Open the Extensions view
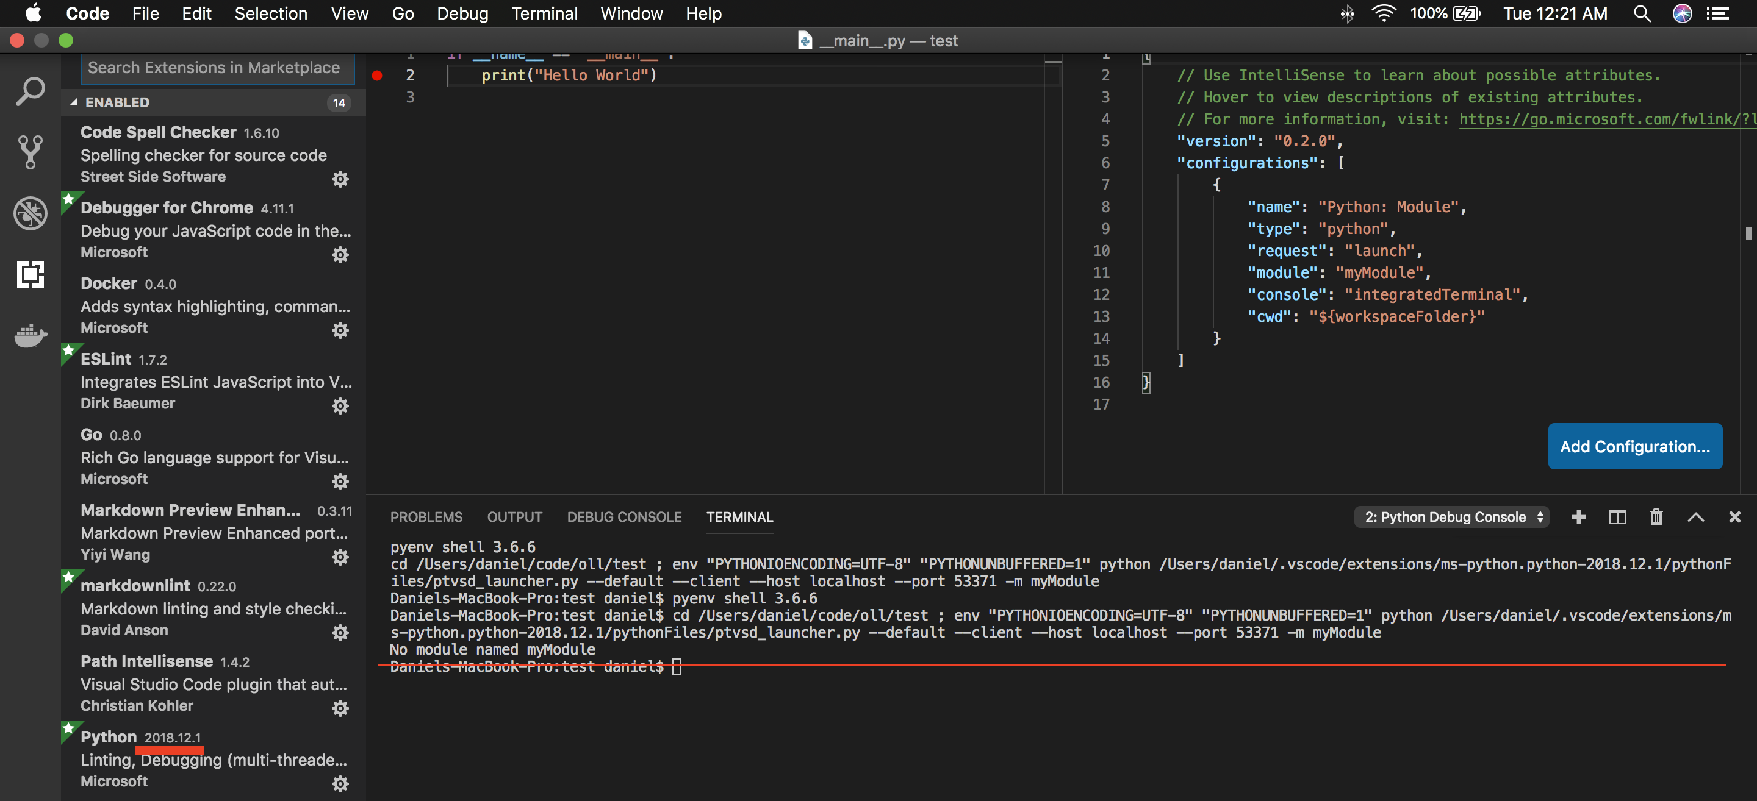 click(x=30, y=275)
